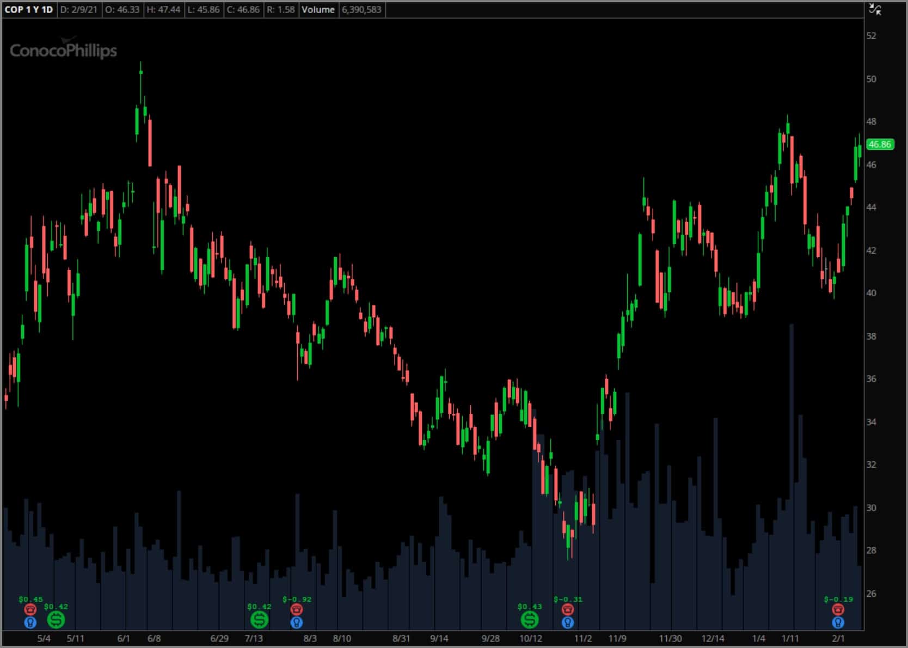
Task: Click the 6/29 date axis label
Action: [x=219, y=638]
